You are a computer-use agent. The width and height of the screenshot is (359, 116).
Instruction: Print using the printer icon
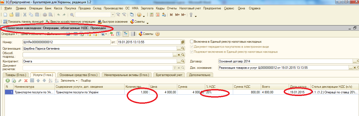coord(45,15)
